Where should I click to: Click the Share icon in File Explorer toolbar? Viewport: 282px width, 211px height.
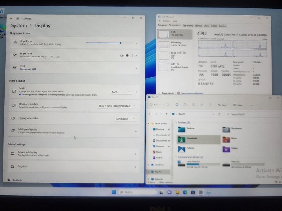(x=202, y=105)
